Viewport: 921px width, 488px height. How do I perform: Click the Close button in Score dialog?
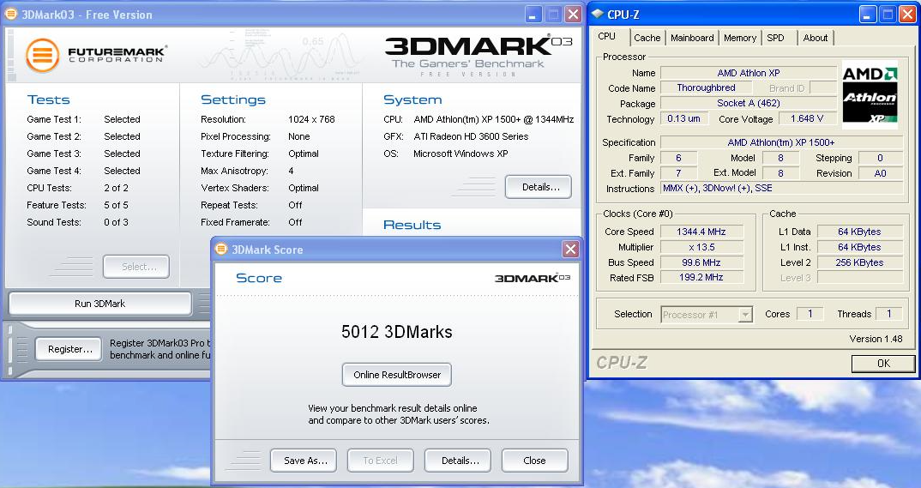point(534,461)
